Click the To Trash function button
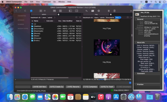 coord(107,87)
